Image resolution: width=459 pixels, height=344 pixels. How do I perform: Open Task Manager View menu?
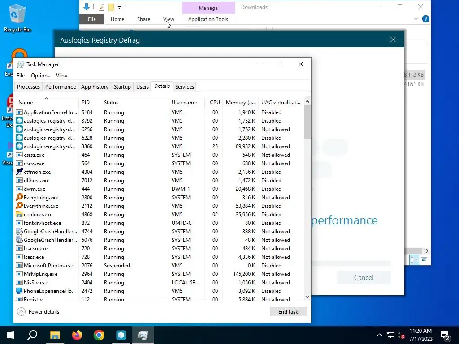tap(61, 75)
